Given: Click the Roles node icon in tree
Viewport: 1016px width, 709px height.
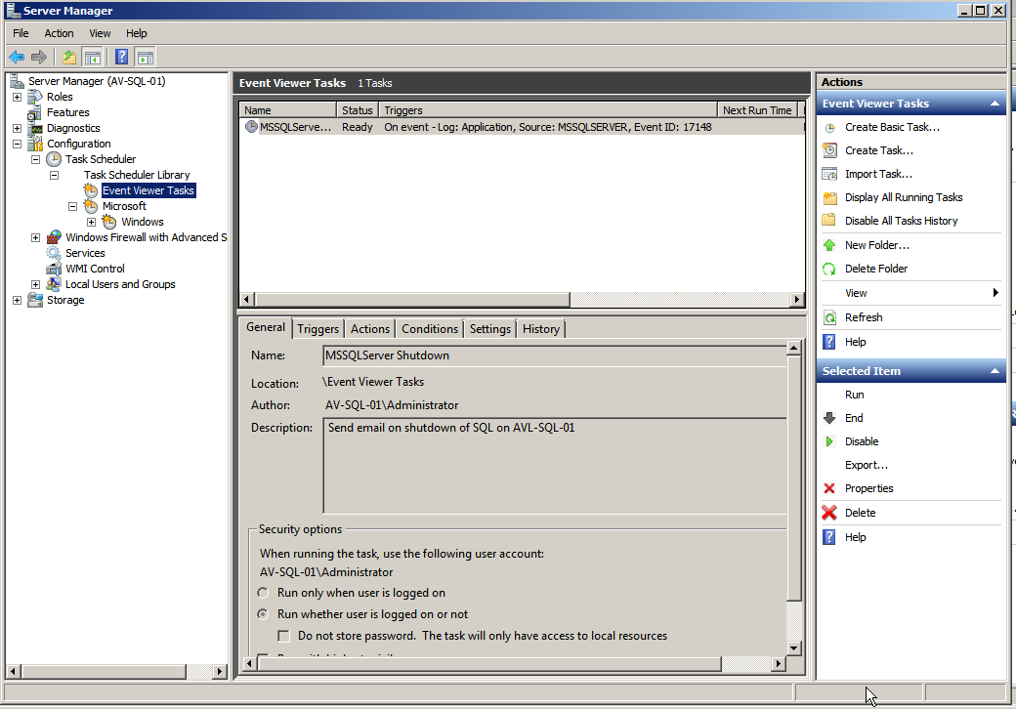Looking at the screenshot, I should [x=35, y=97].
